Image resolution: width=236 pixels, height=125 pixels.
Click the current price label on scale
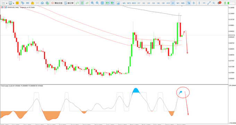[x=232, y=35]
